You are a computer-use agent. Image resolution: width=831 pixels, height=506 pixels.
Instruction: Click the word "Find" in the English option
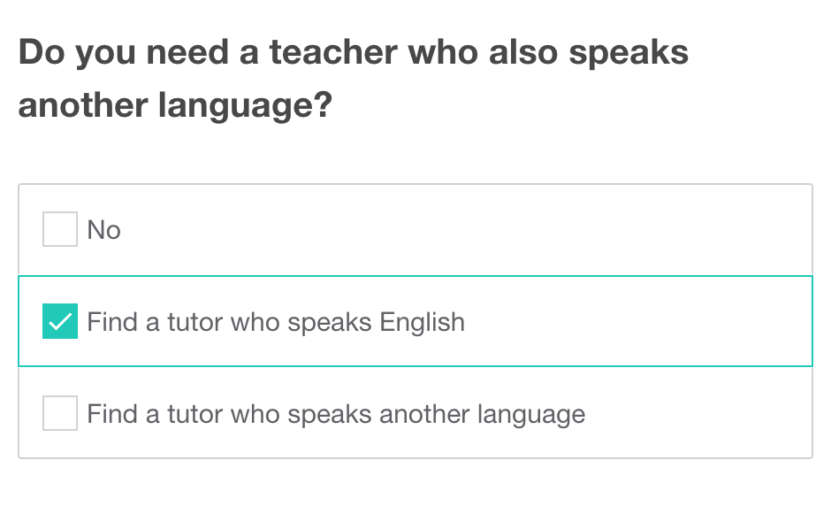(x=112, y=322)
